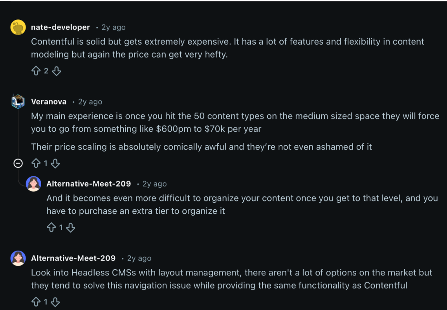Image resolution: width=447 pixels, height=310 pixels.
Task: Open Alternative-Meet-209's username on the bottom comment
Action: [73, 258]
